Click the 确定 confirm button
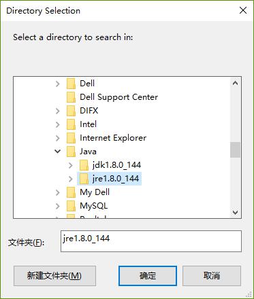254x299 pixels. pyautogui.click(x=148, y=276)
